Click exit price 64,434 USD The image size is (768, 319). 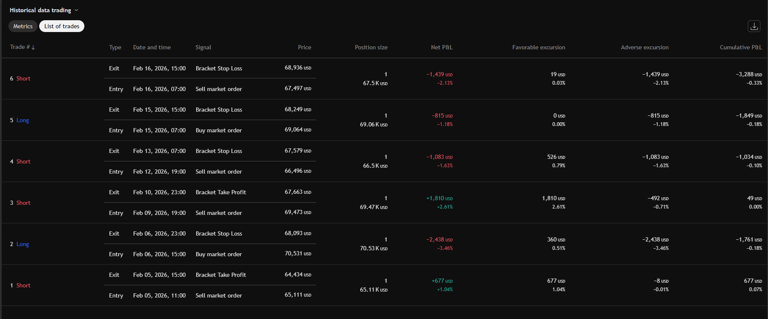pyautogui.click(x=298, y=274)
